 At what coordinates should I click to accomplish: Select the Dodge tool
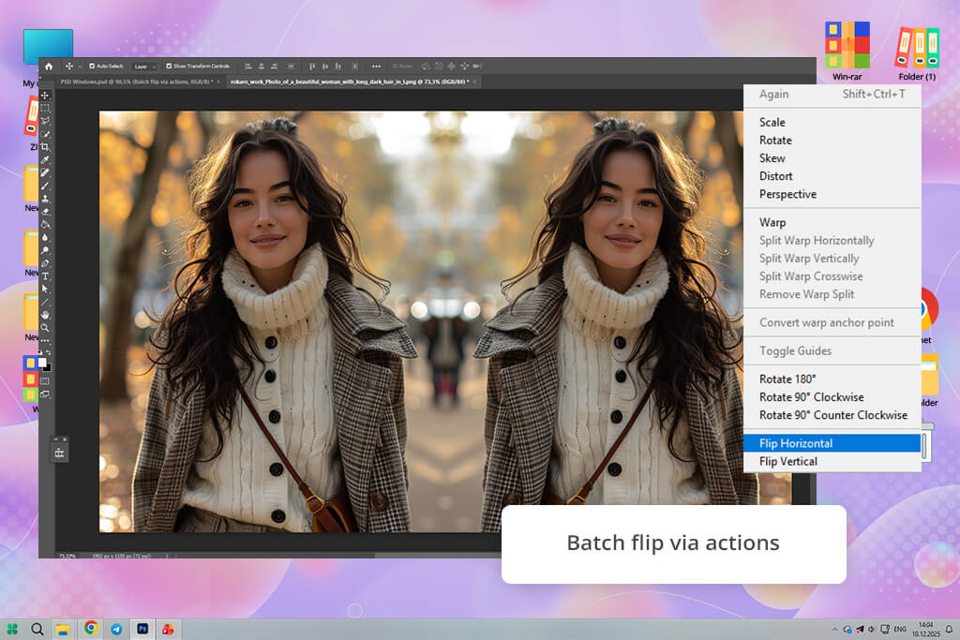point(45,250)
